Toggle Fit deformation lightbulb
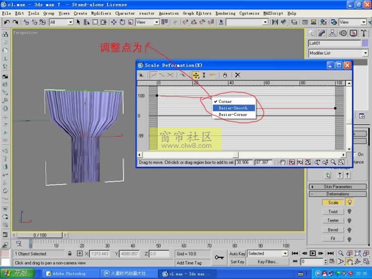The height and width of the screenshot is (279, 372). [x=349, y=239]
